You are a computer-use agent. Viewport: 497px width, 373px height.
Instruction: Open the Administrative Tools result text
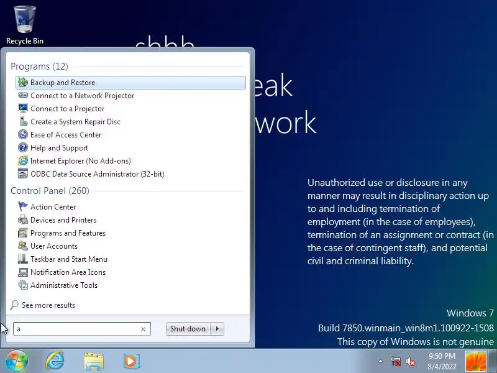point(64,285)
